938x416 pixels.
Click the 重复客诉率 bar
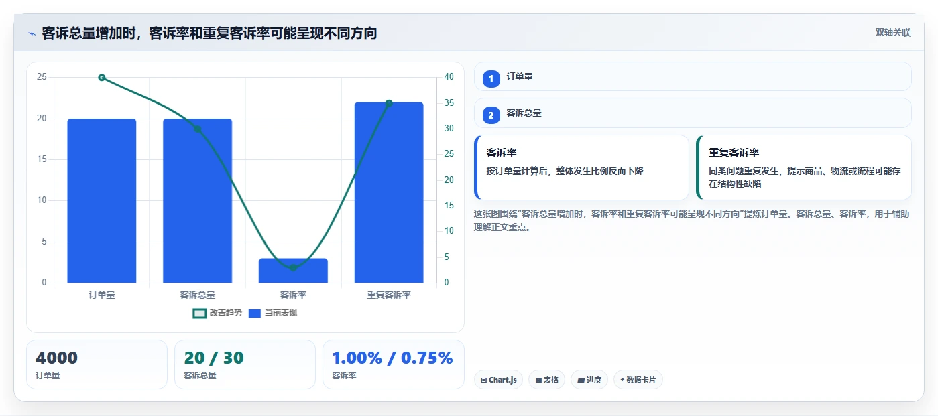tap(389, 192)
